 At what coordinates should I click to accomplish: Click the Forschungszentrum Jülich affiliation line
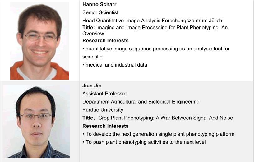[x=152, y=21]
